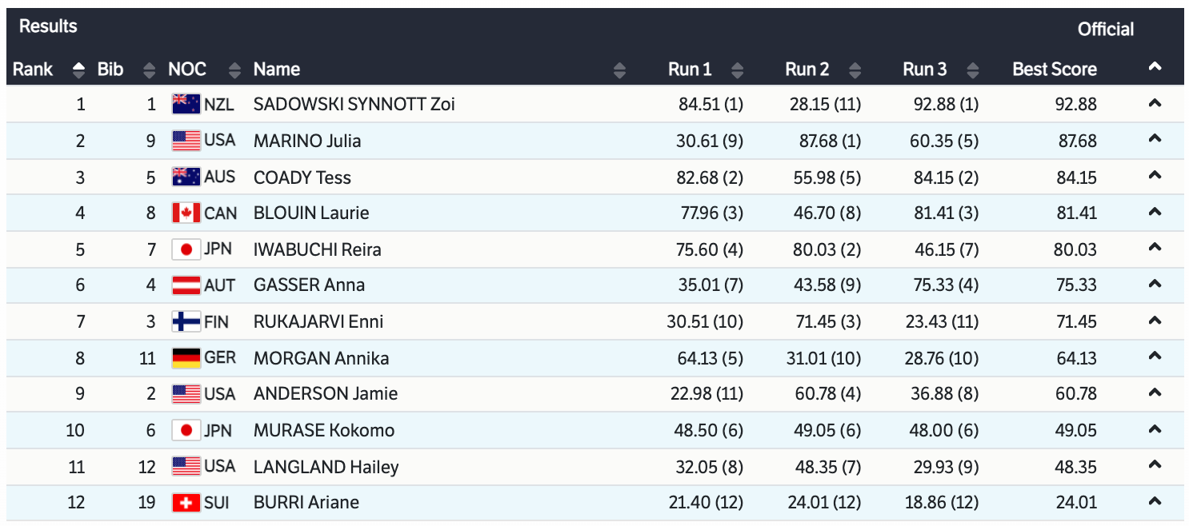1189x526 pixels.
Task: Toggle row chevron for MARINO Julia
Action: coord(1154,139)
